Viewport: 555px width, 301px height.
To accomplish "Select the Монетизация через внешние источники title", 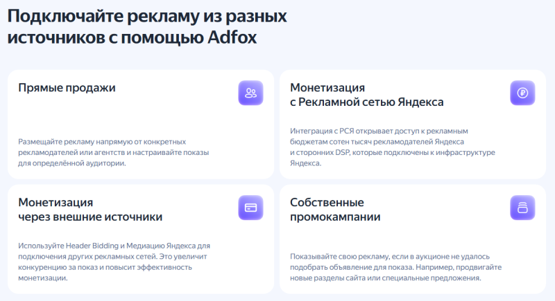I will (90, 209).
